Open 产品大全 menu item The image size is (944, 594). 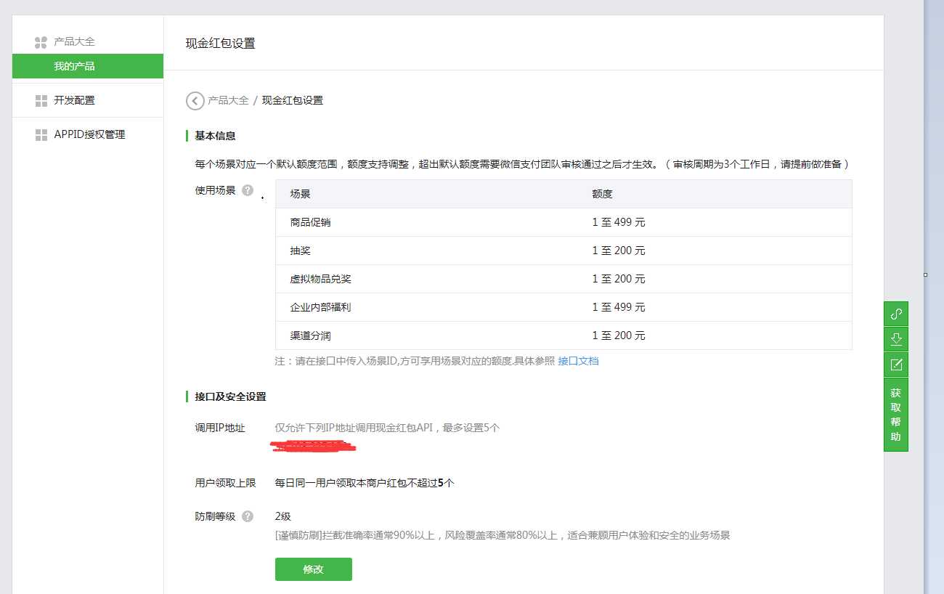(x=74, y=42)
